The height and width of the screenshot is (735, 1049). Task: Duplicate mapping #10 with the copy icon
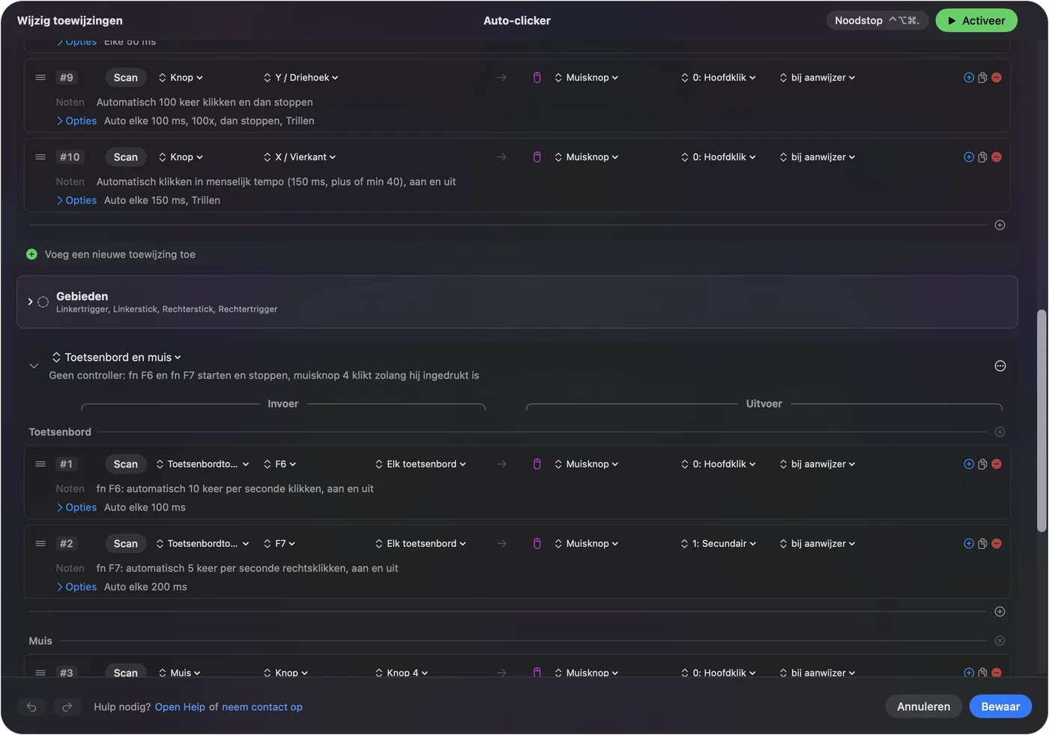pos(982,157)
